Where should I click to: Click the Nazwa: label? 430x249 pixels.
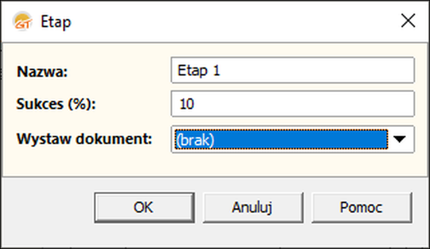click(42, 72)
